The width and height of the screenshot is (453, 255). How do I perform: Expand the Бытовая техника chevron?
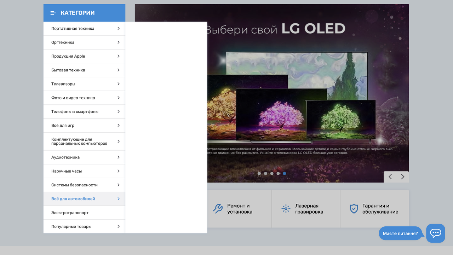(119, 70)
